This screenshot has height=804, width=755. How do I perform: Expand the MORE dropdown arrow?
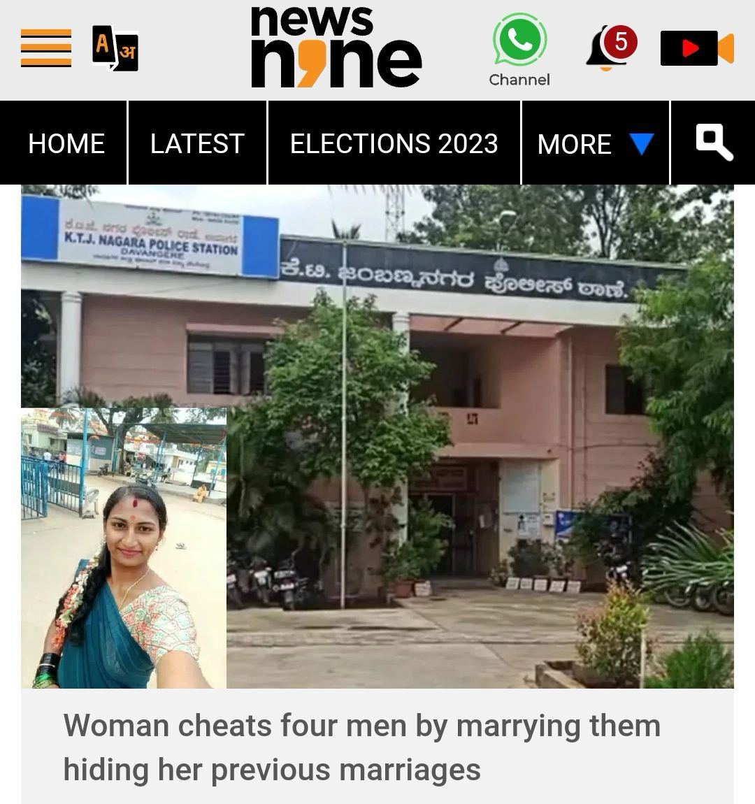click(641, 143)
